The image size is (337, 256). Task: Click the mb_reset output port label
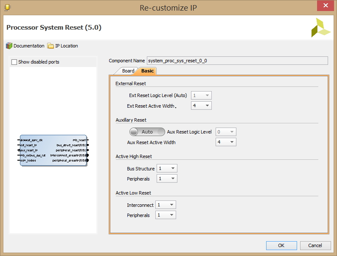coord(79,140)
